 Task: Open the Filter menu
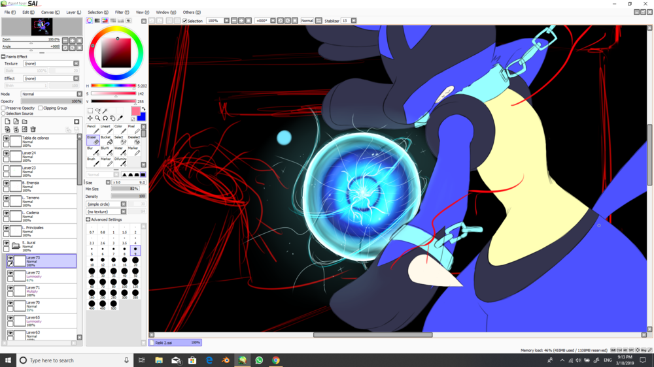pos(122,12)
